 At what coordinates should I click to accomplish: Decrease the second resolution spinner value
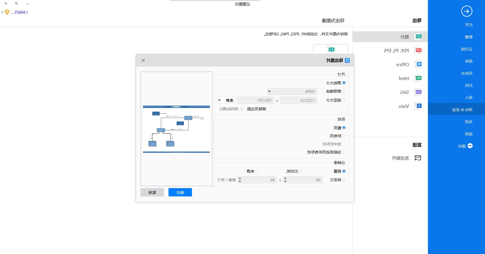[240, 181]
